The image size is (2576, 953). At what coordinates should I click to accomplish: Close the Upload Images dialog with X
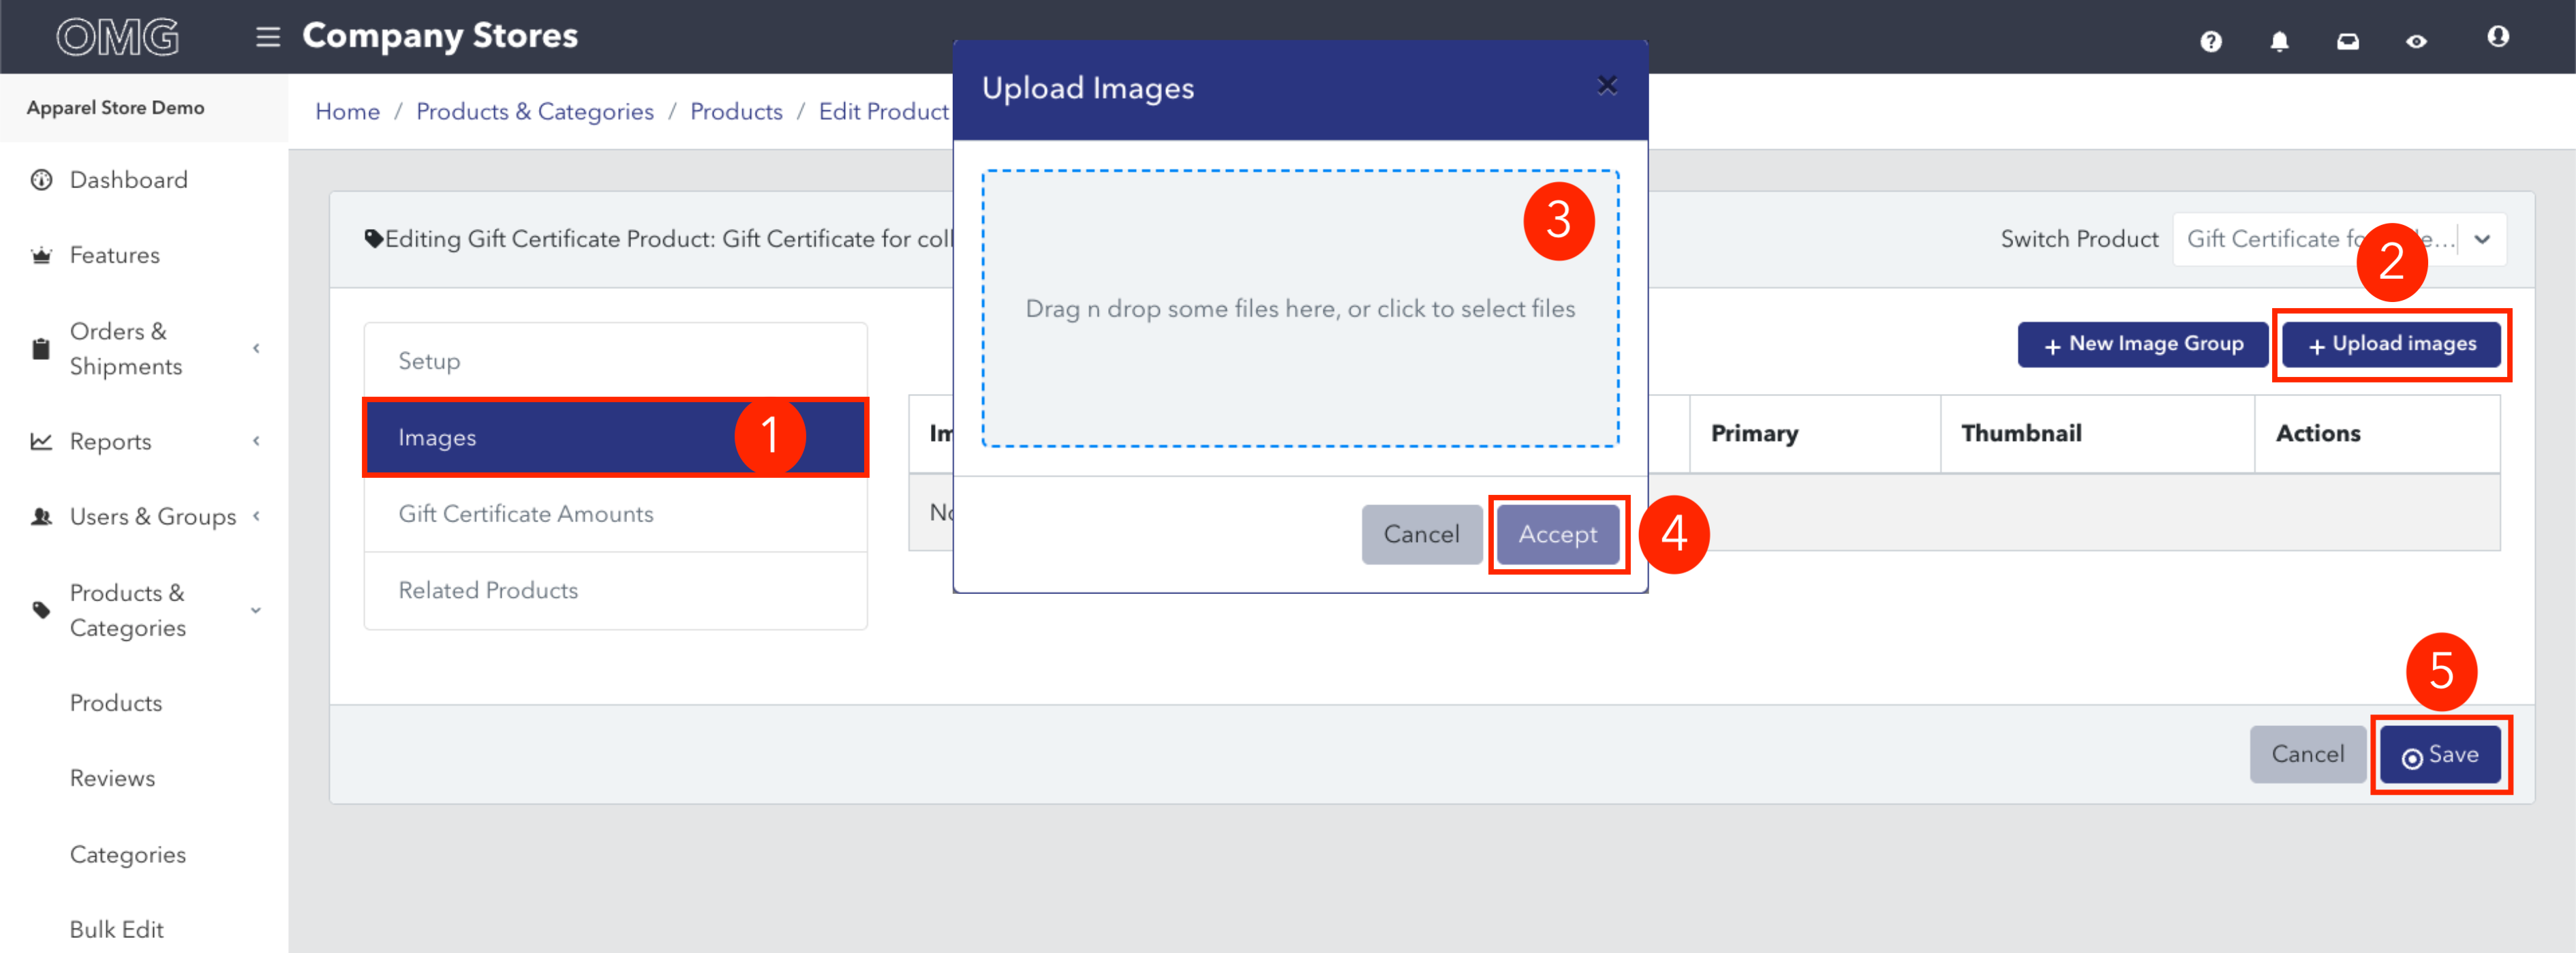1606,86
